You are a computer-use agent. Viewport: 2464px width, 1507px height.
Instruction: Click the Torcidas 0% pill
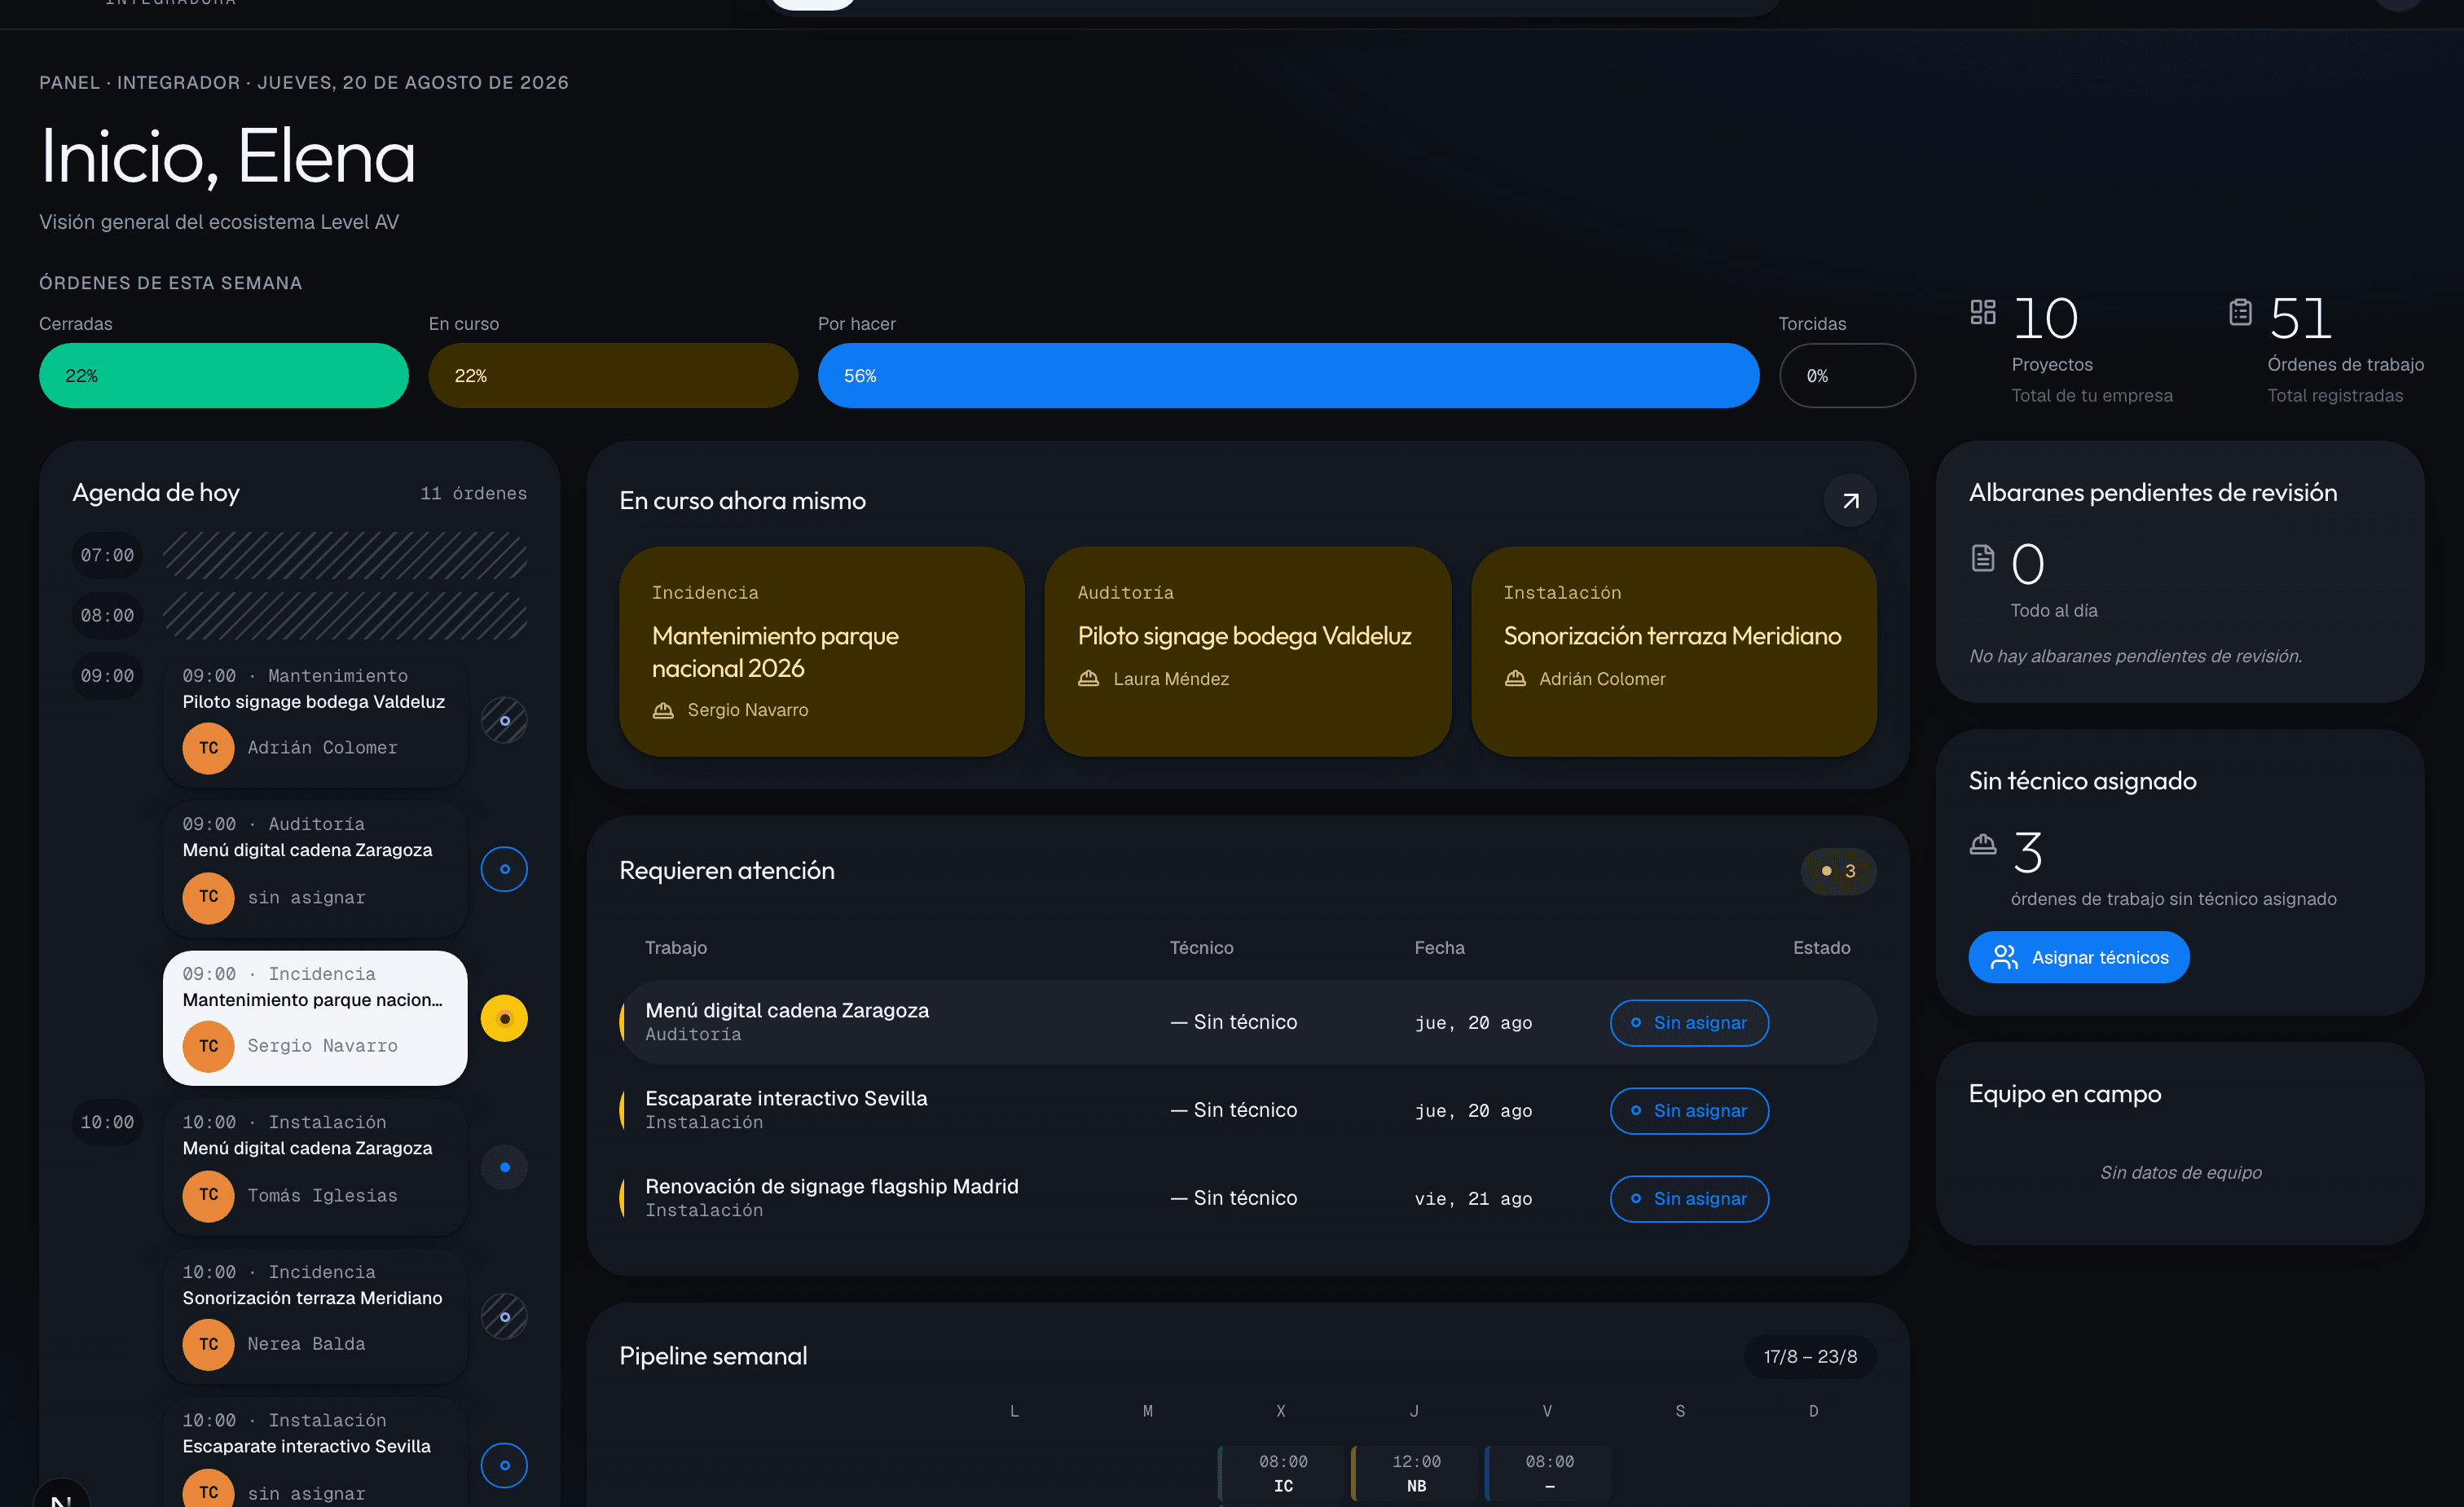[1847, 376]
